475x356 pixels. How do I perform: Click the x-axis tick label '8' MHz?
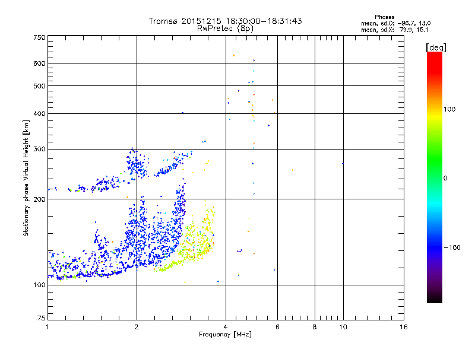pos(315,327)
